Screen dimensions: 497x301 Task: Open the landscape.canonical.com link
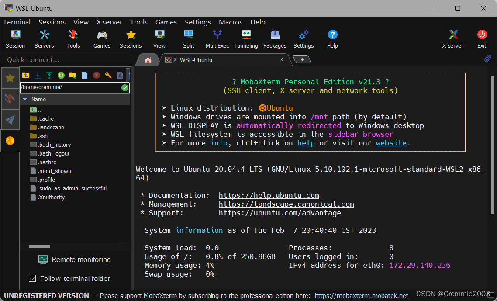[x=286, y=204]
